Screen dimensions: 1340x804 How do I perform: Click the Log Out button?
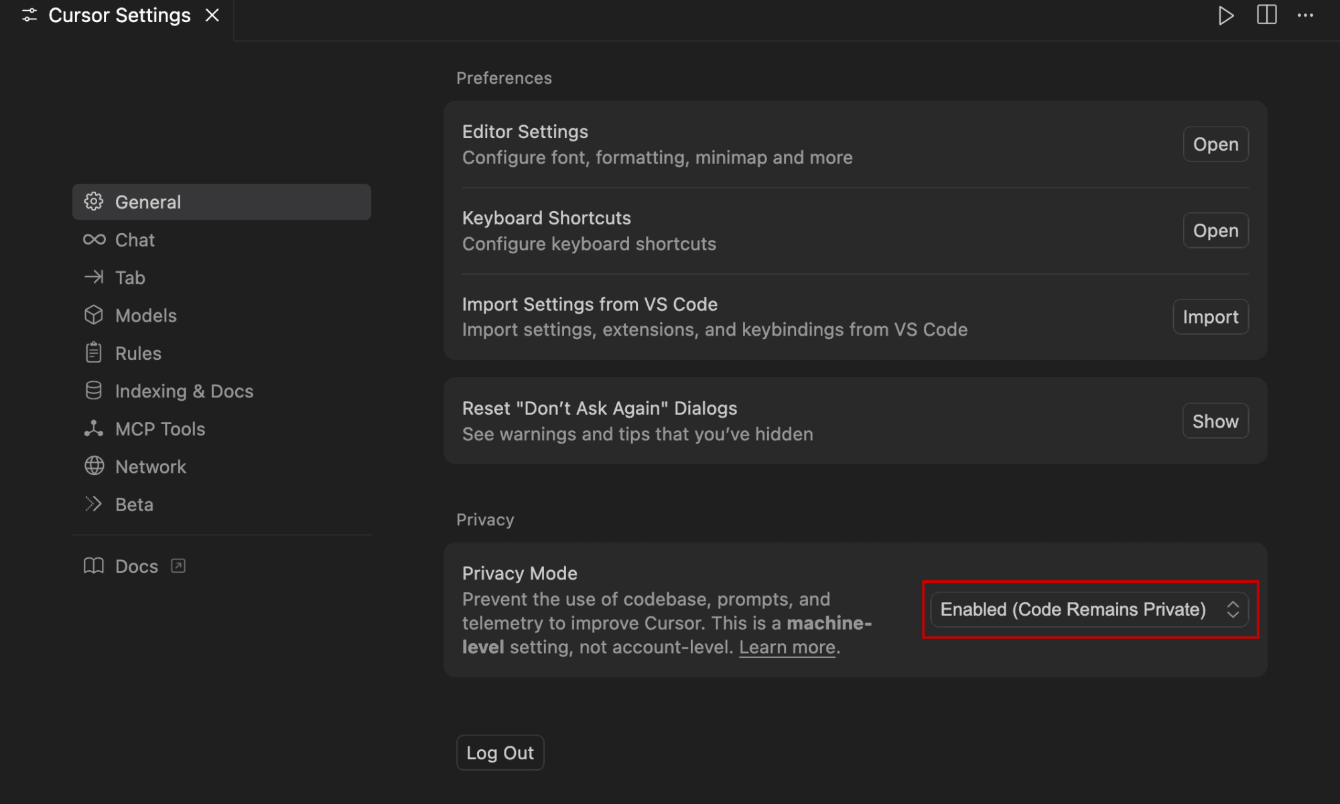500,752
